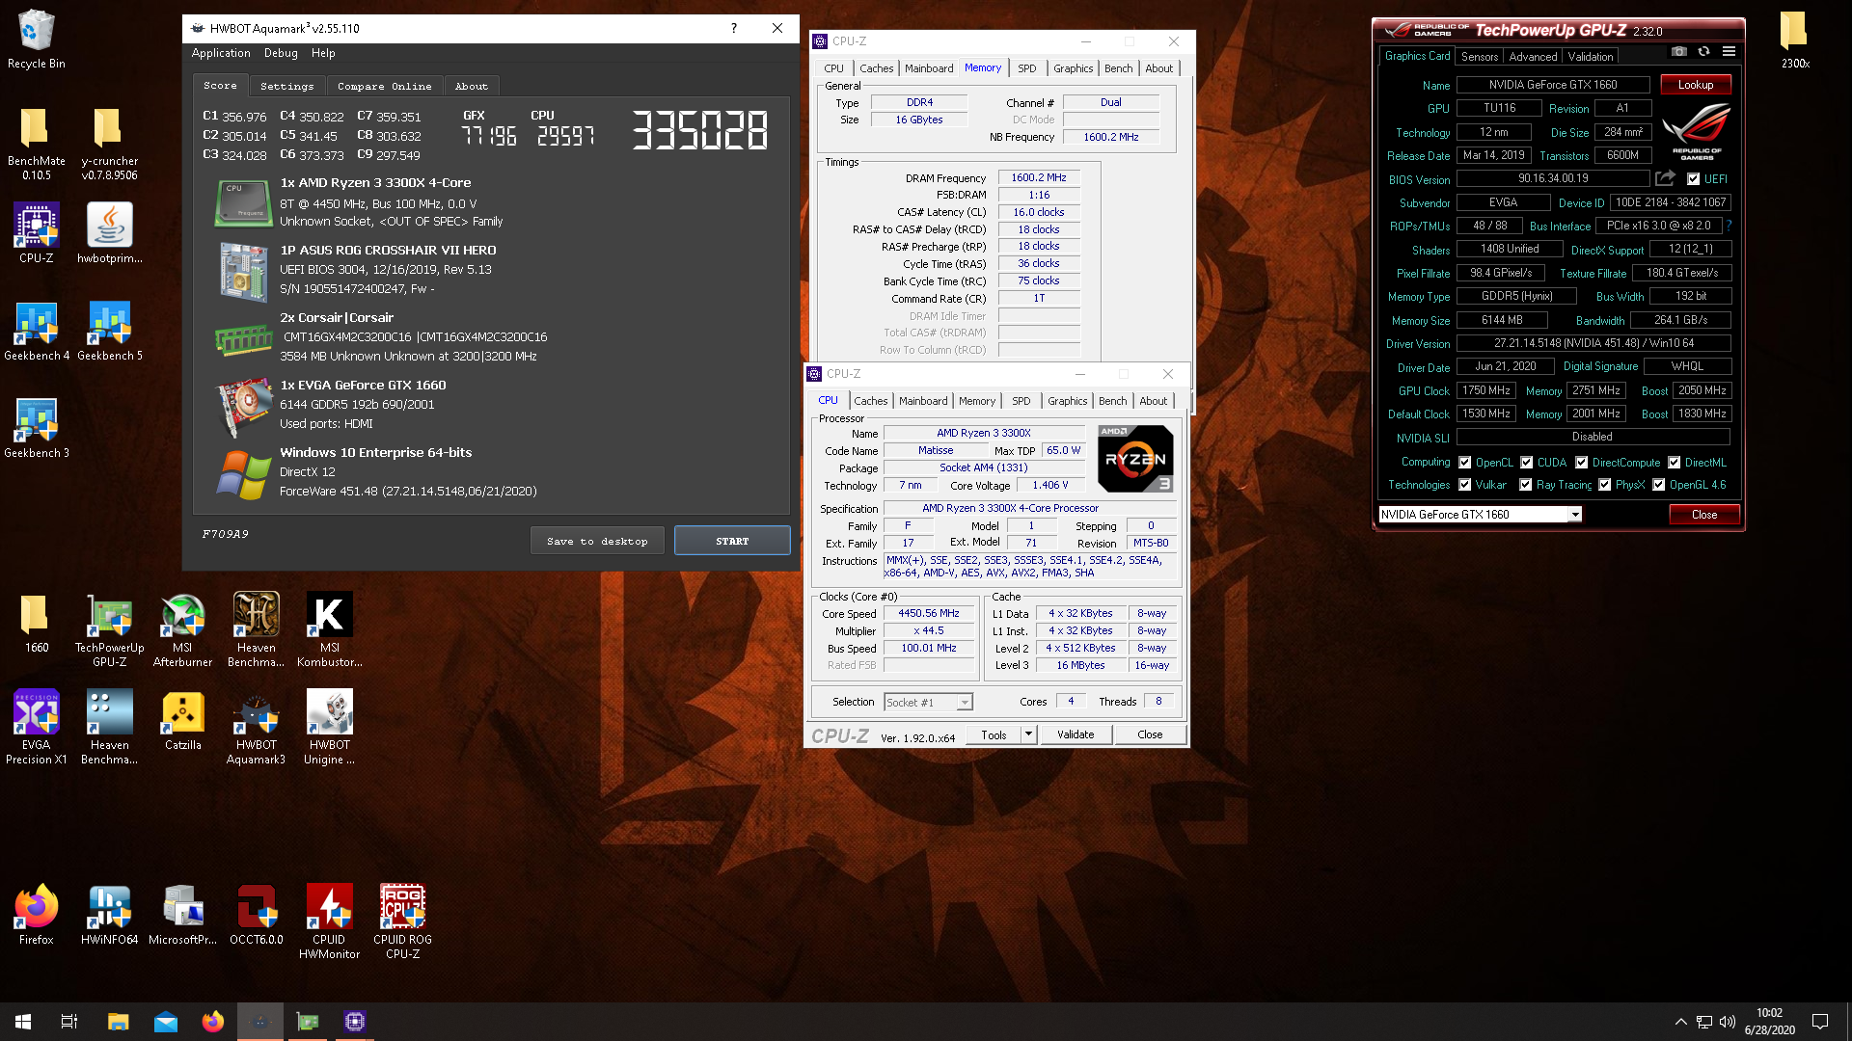Click the GPU-Z BIOS export share icon
The width and height of the screenshot is (1852, 1041).
click(1665, 178)
